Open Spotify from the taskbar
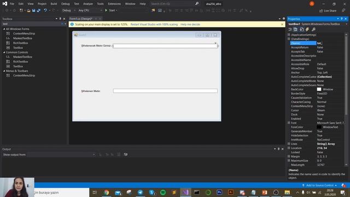Viewport: 350px width, 197px height. pyautogui.click(x=163, y=192)
